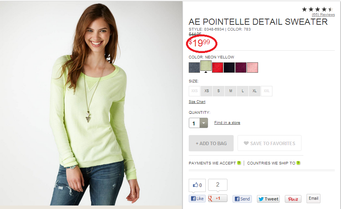Choose the light pink color swatch
The width and height of the screenshot is (341, 209).
(253, 67)
